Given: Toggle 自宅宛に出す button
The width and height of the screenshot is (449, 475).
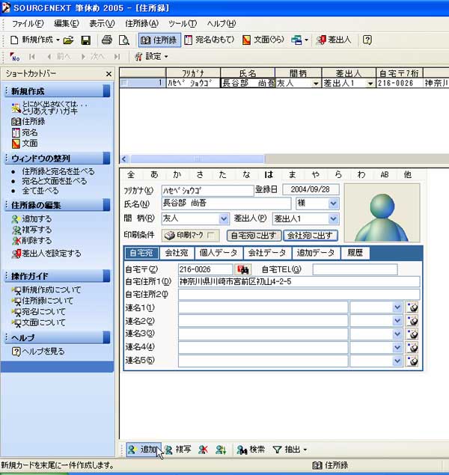Looking at the screenshot, I should click(x=254, y=236).
